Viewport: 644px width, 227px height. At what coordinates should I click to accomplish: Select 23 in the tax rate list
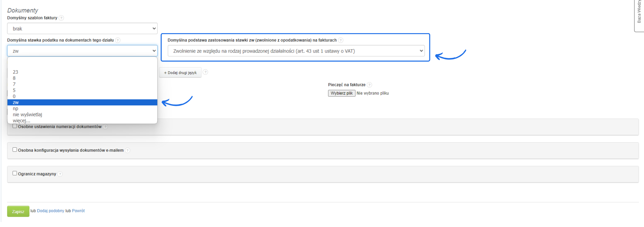[15, 72]
